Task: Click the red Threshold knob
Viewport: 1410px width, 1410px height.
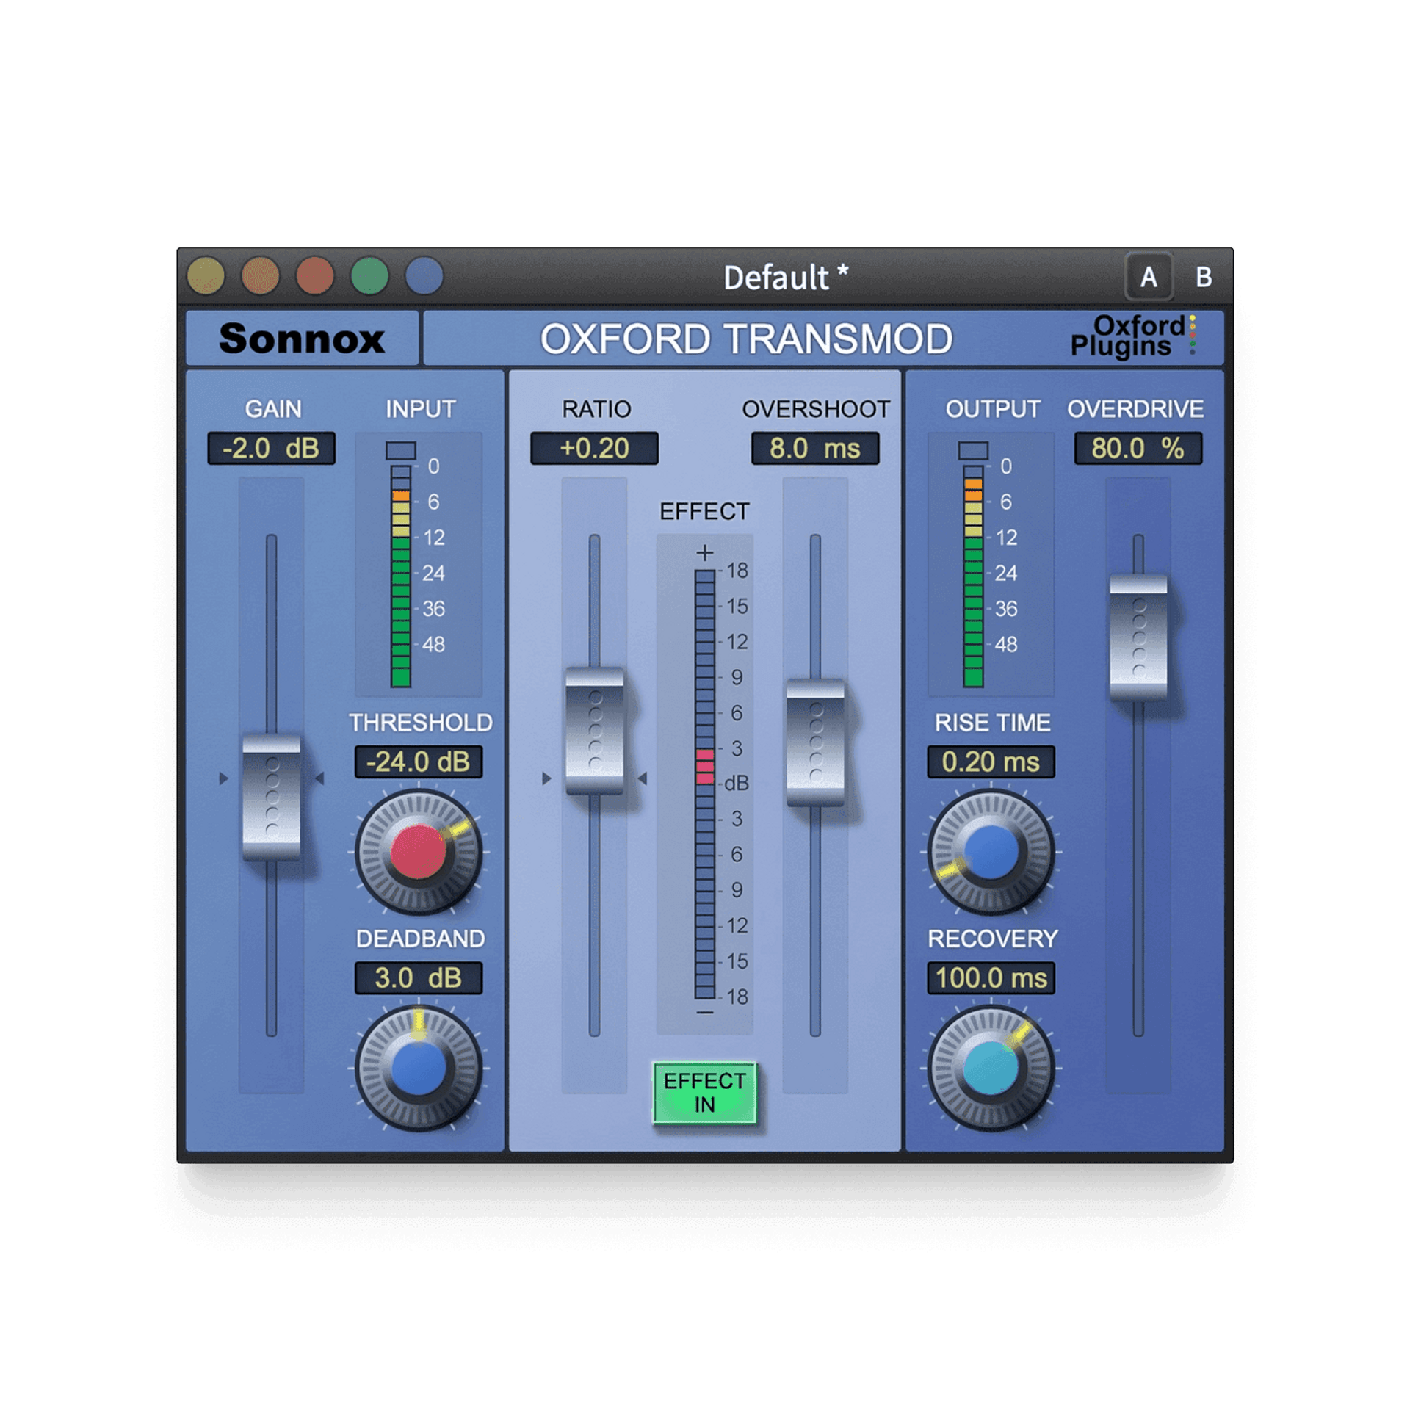Action: [x=418, y=852]
